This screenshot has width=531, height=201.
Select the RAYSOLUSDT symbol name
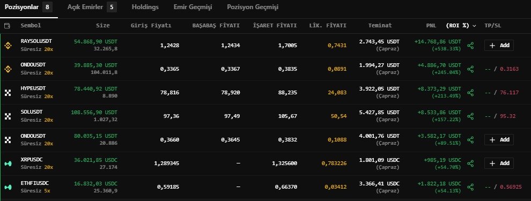(36, 41)
